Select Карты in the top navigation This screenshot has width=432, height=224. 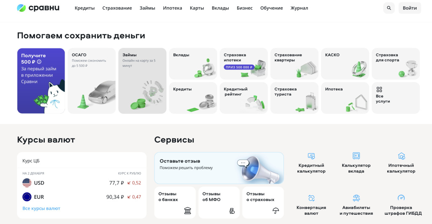tap(197, 8)
